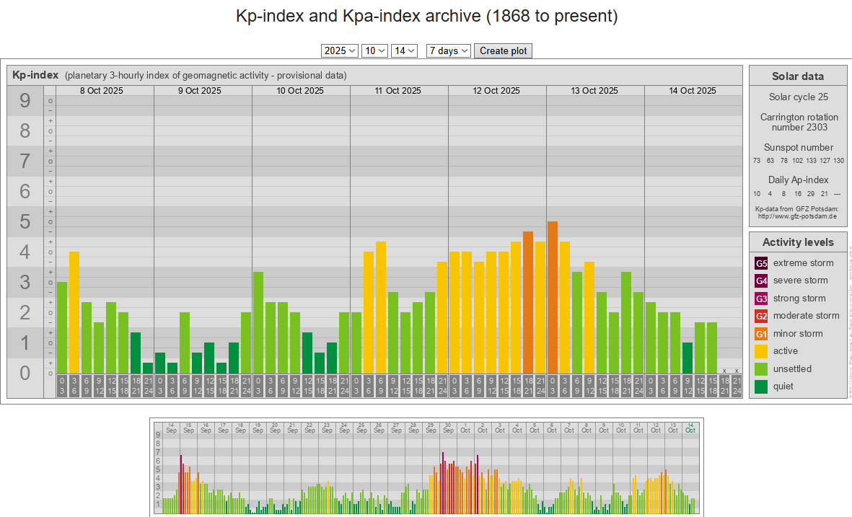Image resolution: width=852 pixels, height=517 pixels.
Task: Click the tallest orange bar on 13 Oct
Action: pyautogui.click(x=553, y=297)
